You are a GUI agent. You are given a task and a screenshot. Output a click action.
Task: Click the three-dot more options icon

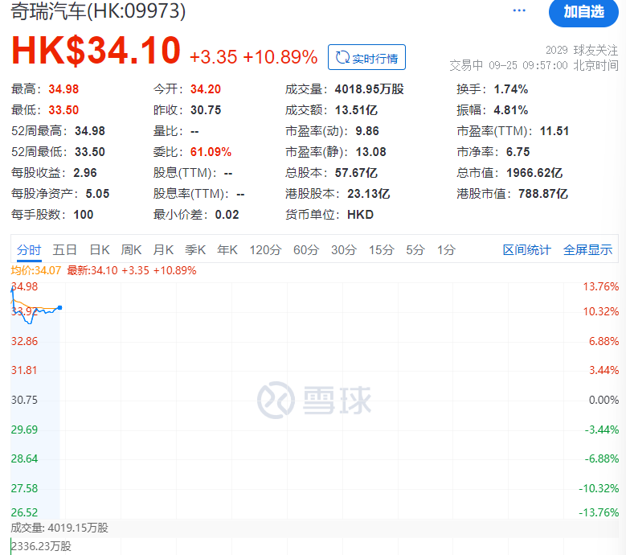(x=519, y=10)
